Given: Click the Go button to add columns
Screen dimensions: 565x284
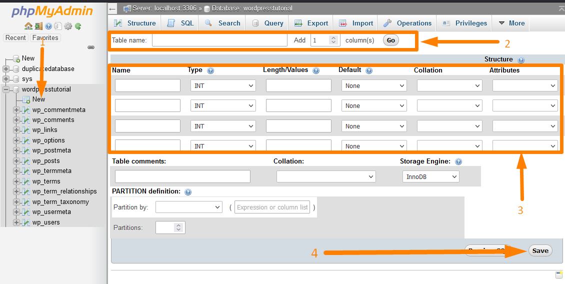Looking at the screenshot, I should pyautogui.click(x=391, y=40).
